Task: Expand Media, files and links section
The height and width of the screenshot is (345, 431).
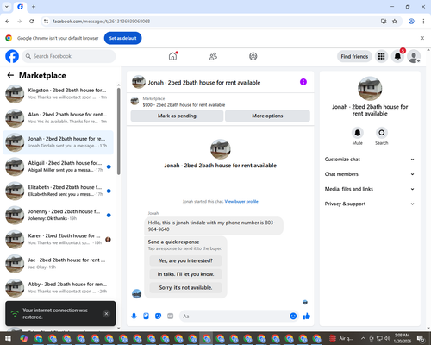Action: point(370,189)
